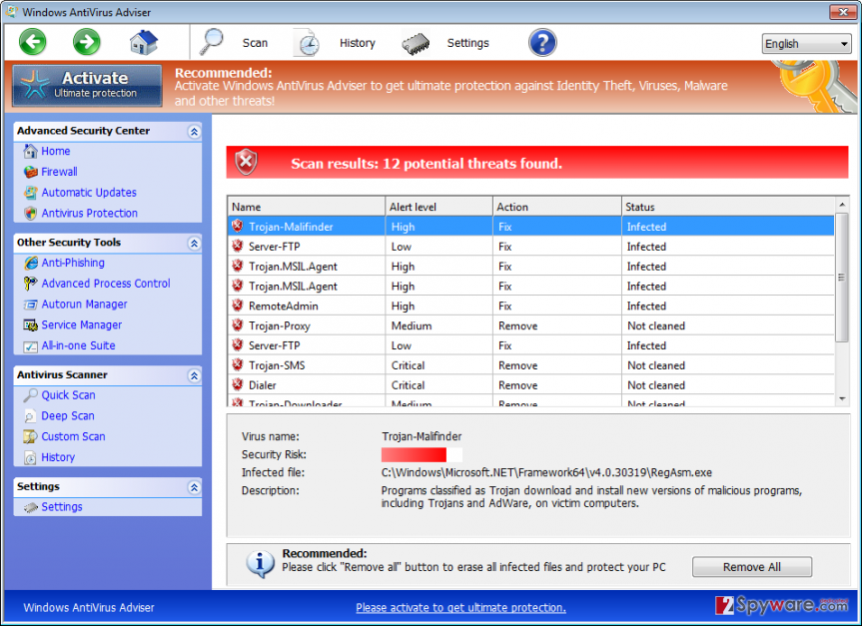This screenshot has width=862, height=626.
Task: Click the chip Settings icon in toolbar
Action: (416, 43)
